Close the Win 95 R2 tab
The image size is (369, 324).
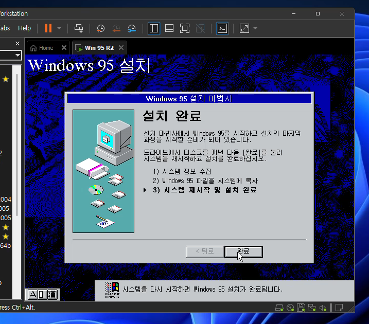pos(121,48)
